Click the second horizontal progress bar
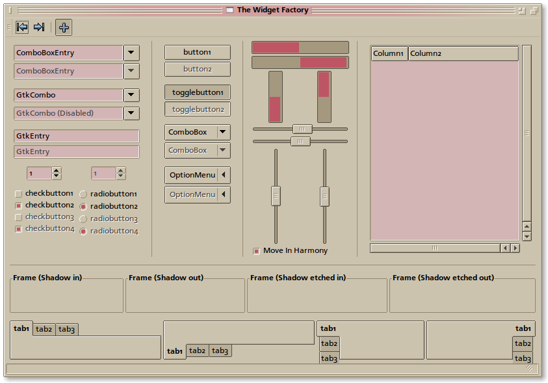 point(300,62)
